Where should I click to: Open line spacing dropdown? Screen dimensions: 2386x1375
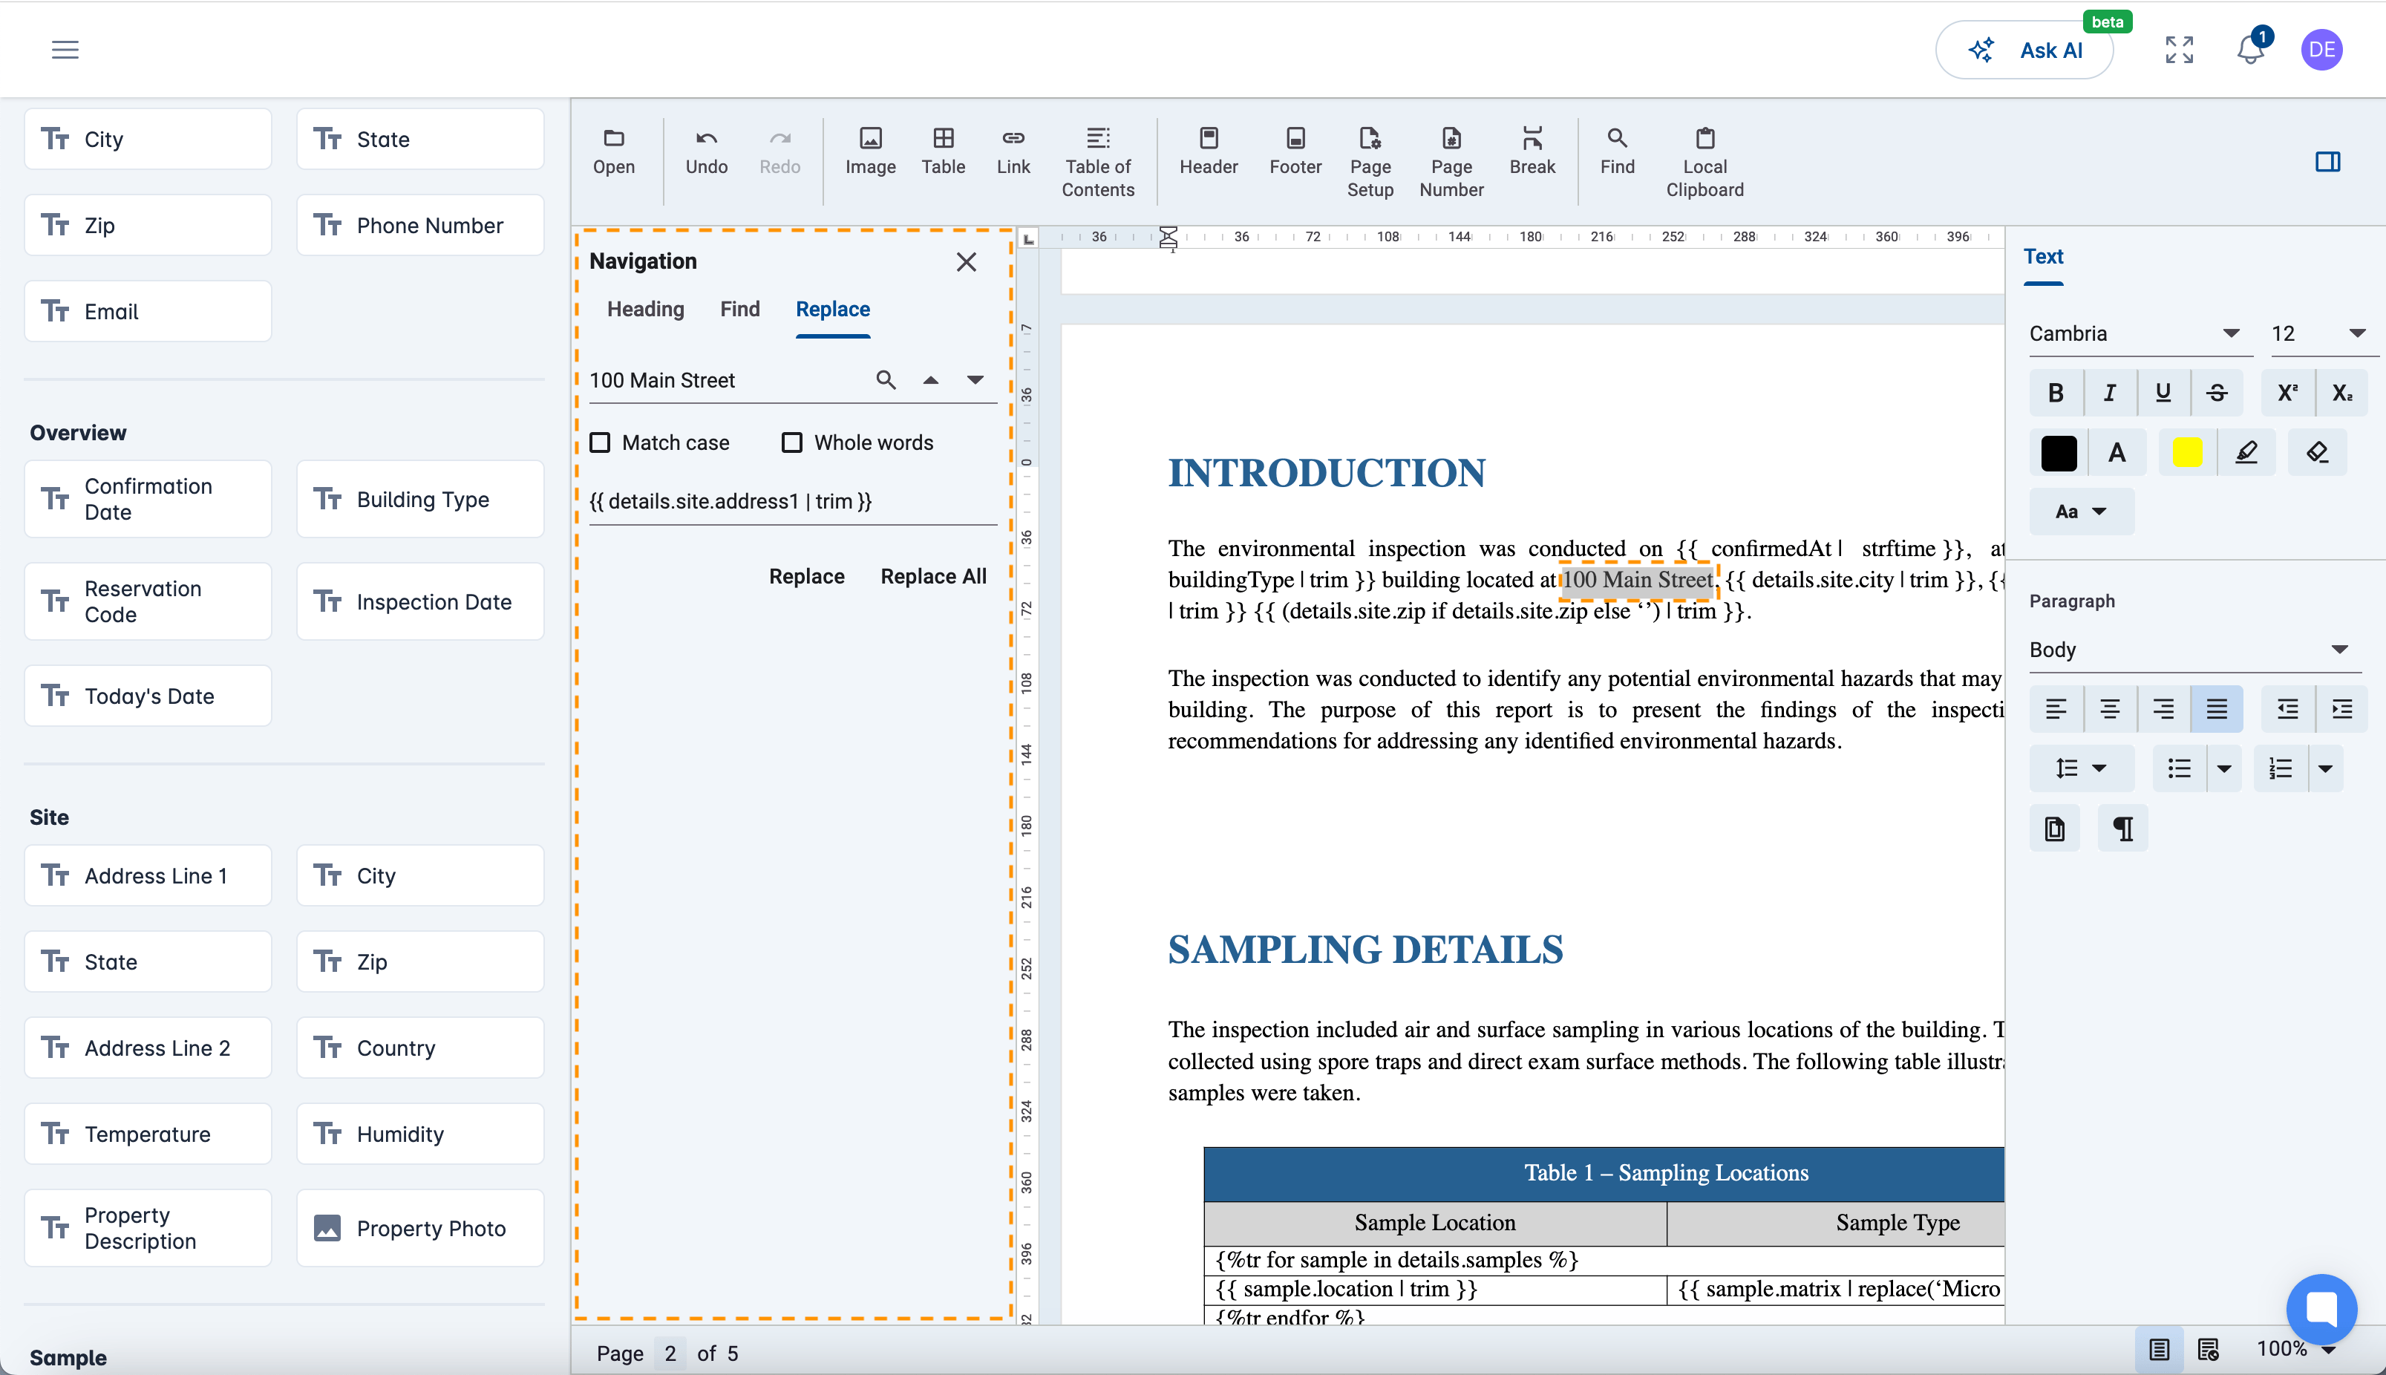2080,768
